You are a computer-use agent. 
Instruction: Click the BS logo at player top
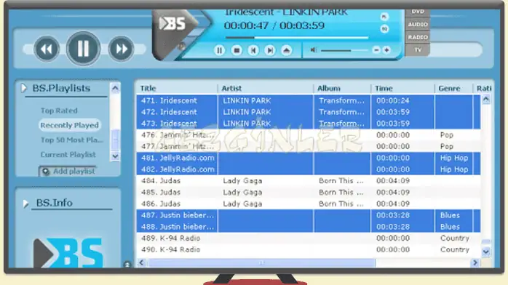[172, 23]
